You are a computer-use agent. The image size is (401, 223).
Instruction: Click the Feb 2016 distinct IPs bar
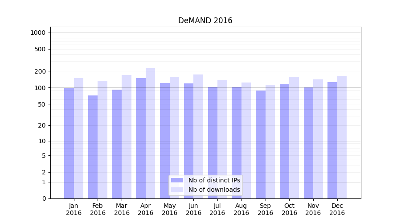coord(93,147)
